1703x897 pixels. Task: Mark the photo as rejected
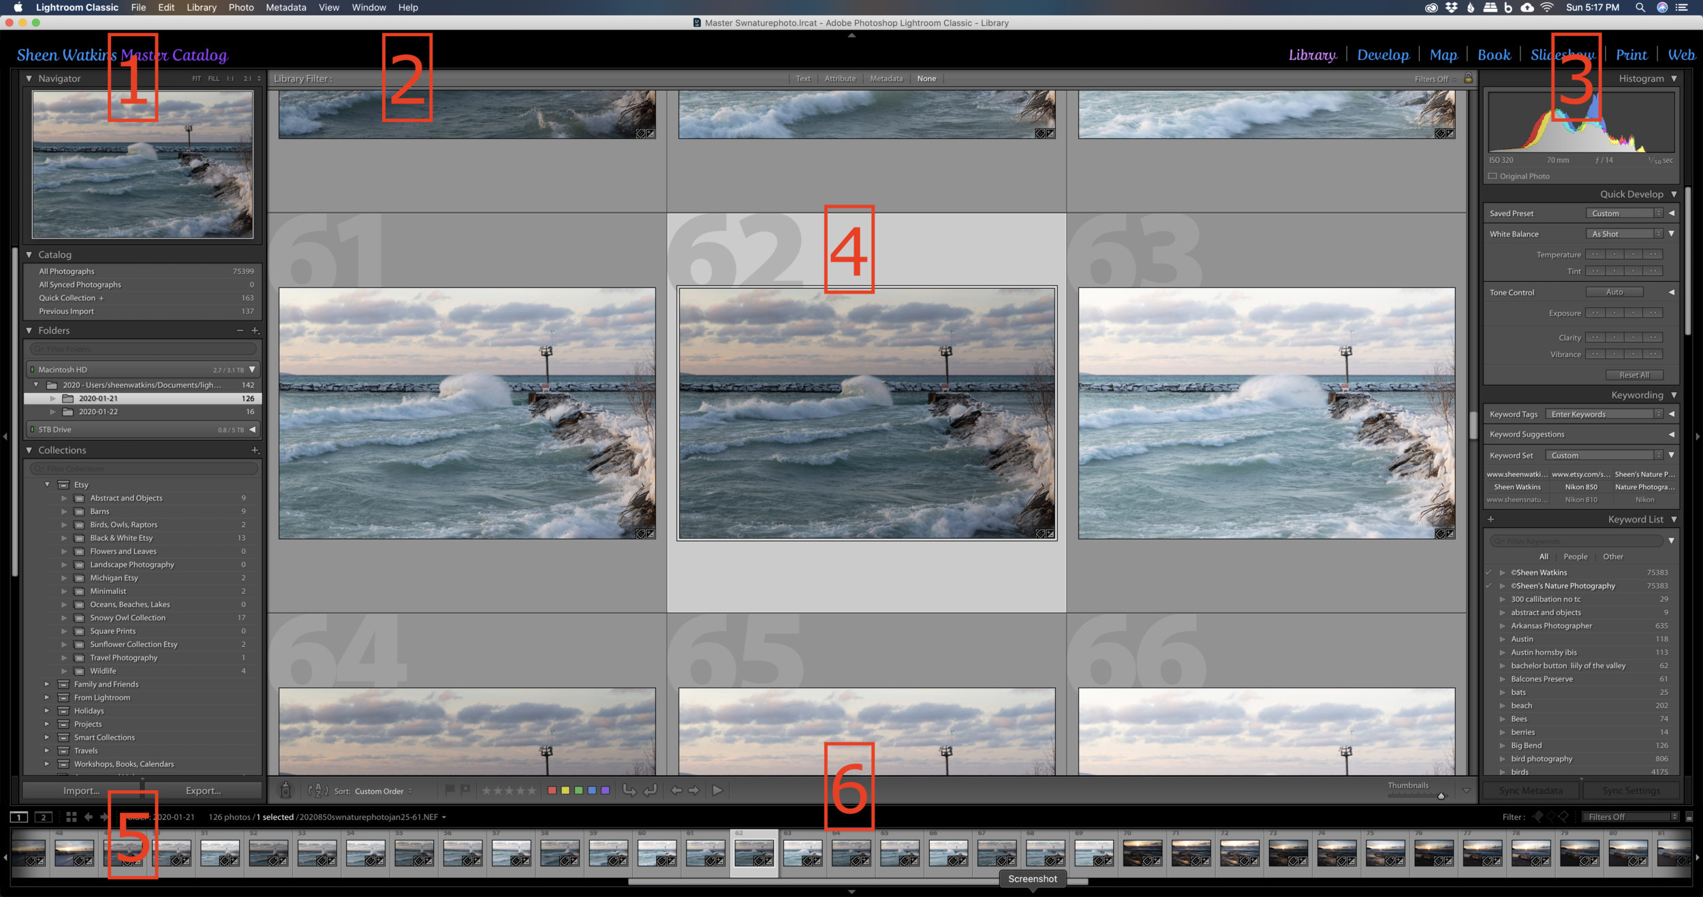[x=465, y=790]
